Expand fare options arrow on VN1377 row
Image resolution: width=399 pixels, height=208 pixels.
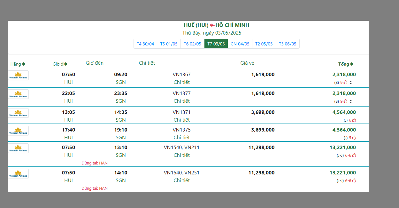coord(351,101)
